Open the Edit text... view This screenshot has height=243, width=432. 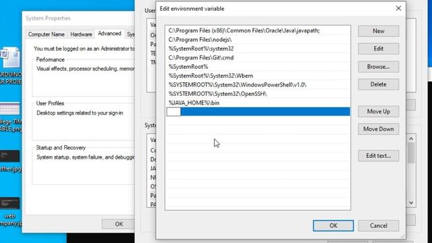tap(378, 156)
